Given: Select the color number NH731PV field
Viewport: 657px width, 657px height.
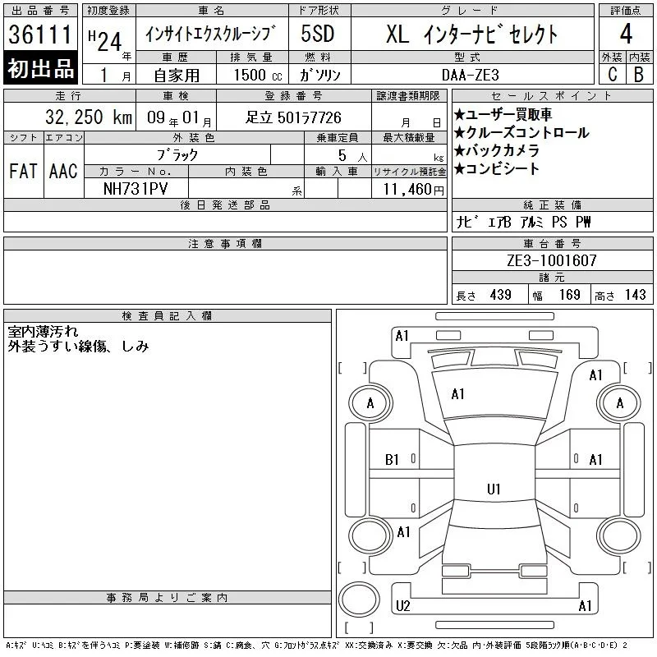Looking at the screenshot, I should pyautogui.click(x=136, y=189).
